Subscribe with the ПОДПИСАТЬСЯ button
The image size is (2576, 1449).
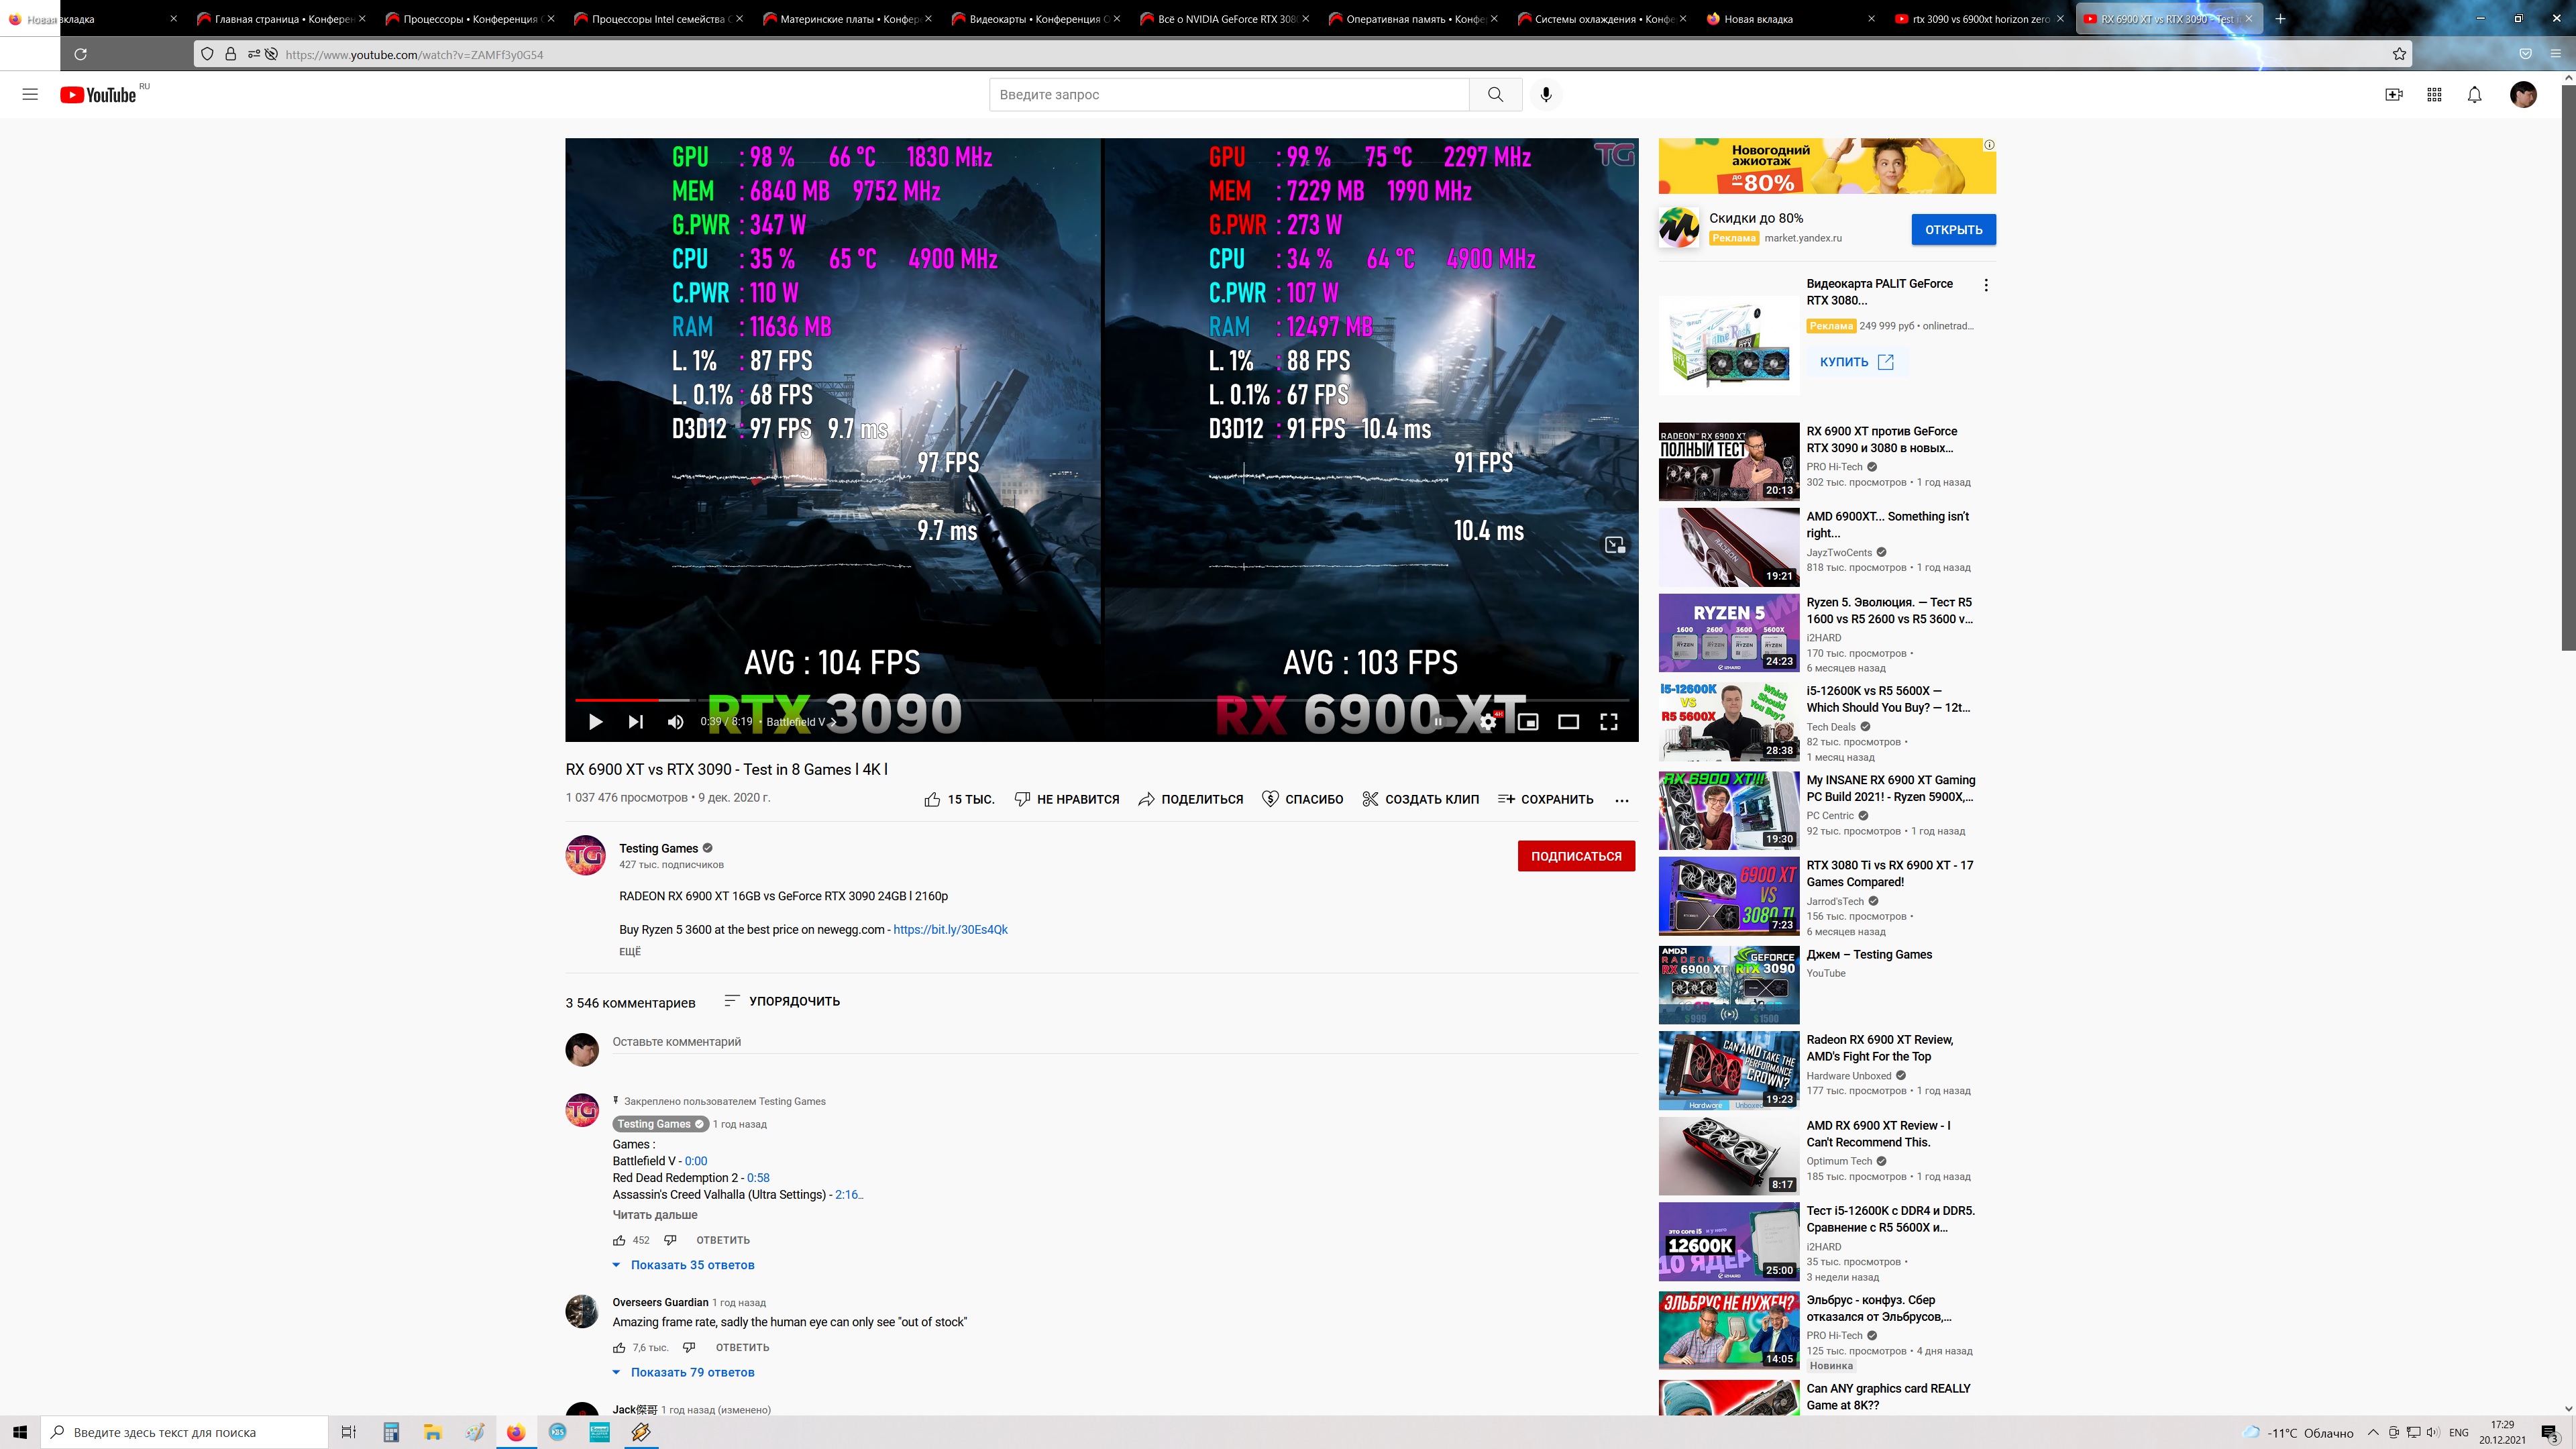pos(1576,856)
